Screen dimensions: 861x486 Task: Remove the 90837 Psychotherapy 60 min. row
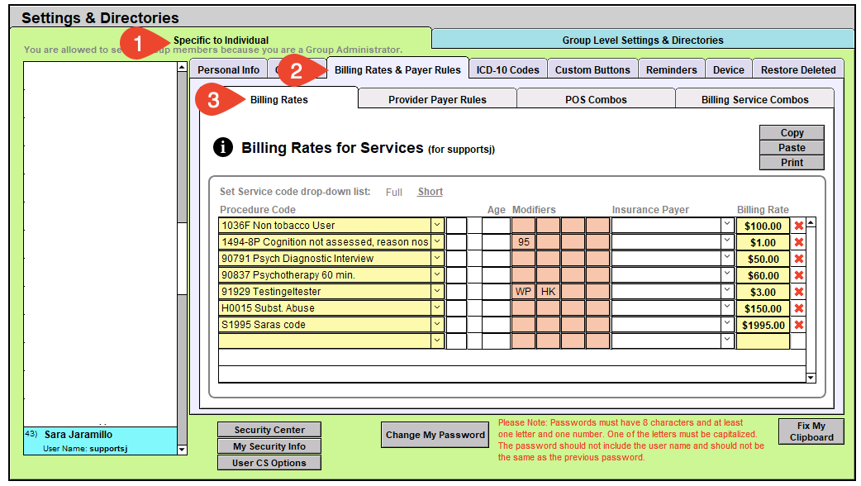click(799, 275)
